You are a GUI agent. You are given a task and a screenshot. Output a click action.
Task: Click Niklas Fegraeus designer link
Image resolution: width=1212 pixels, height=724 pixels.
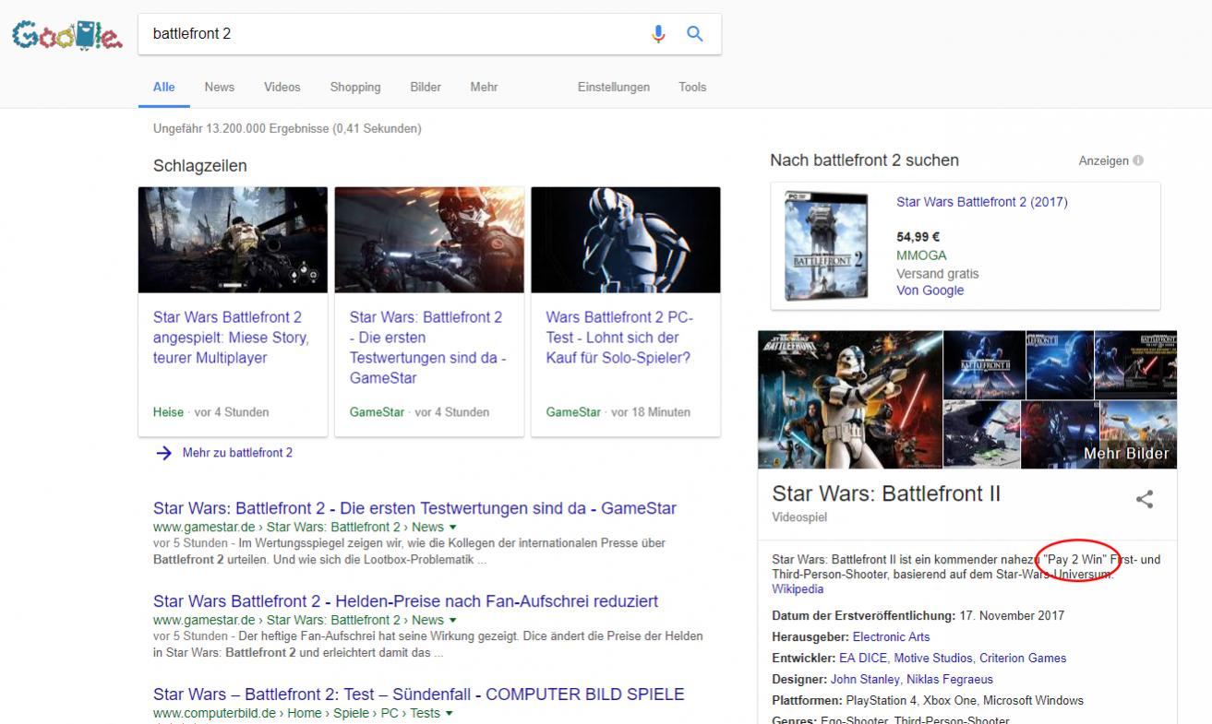pos(950,680)
